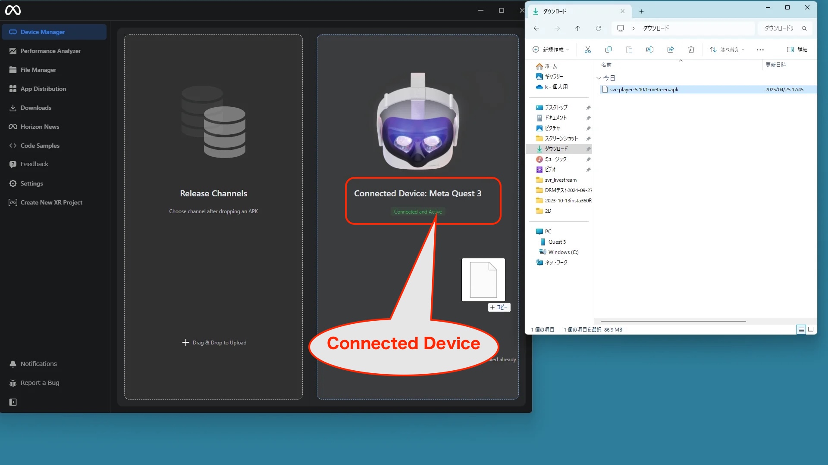Open Performance Analyzer in sidebar
The image size is (828, 465).
point(50,51)
